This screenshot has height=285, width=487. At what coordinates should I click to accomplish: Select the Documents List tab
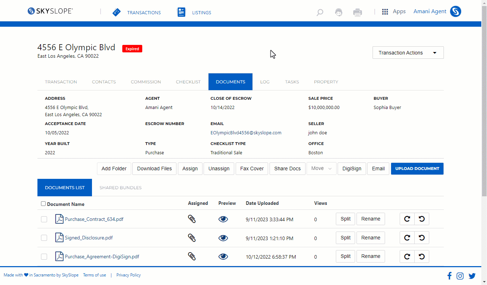[x=65, y=188]
